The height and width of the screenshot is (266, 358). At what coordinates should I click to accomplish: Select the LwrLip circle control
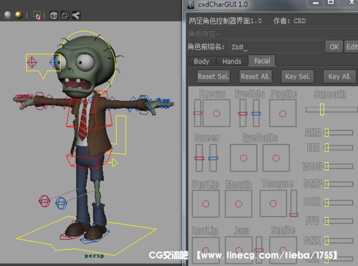pos(205,251)
